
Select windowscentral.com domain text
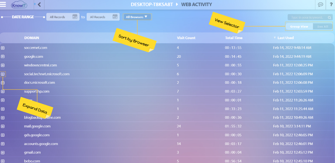pos(41,65)
